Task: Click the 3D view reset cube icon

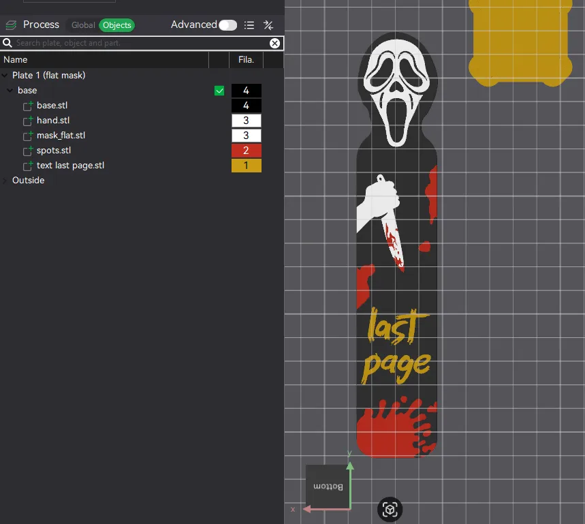Action: tap(390, 510)
